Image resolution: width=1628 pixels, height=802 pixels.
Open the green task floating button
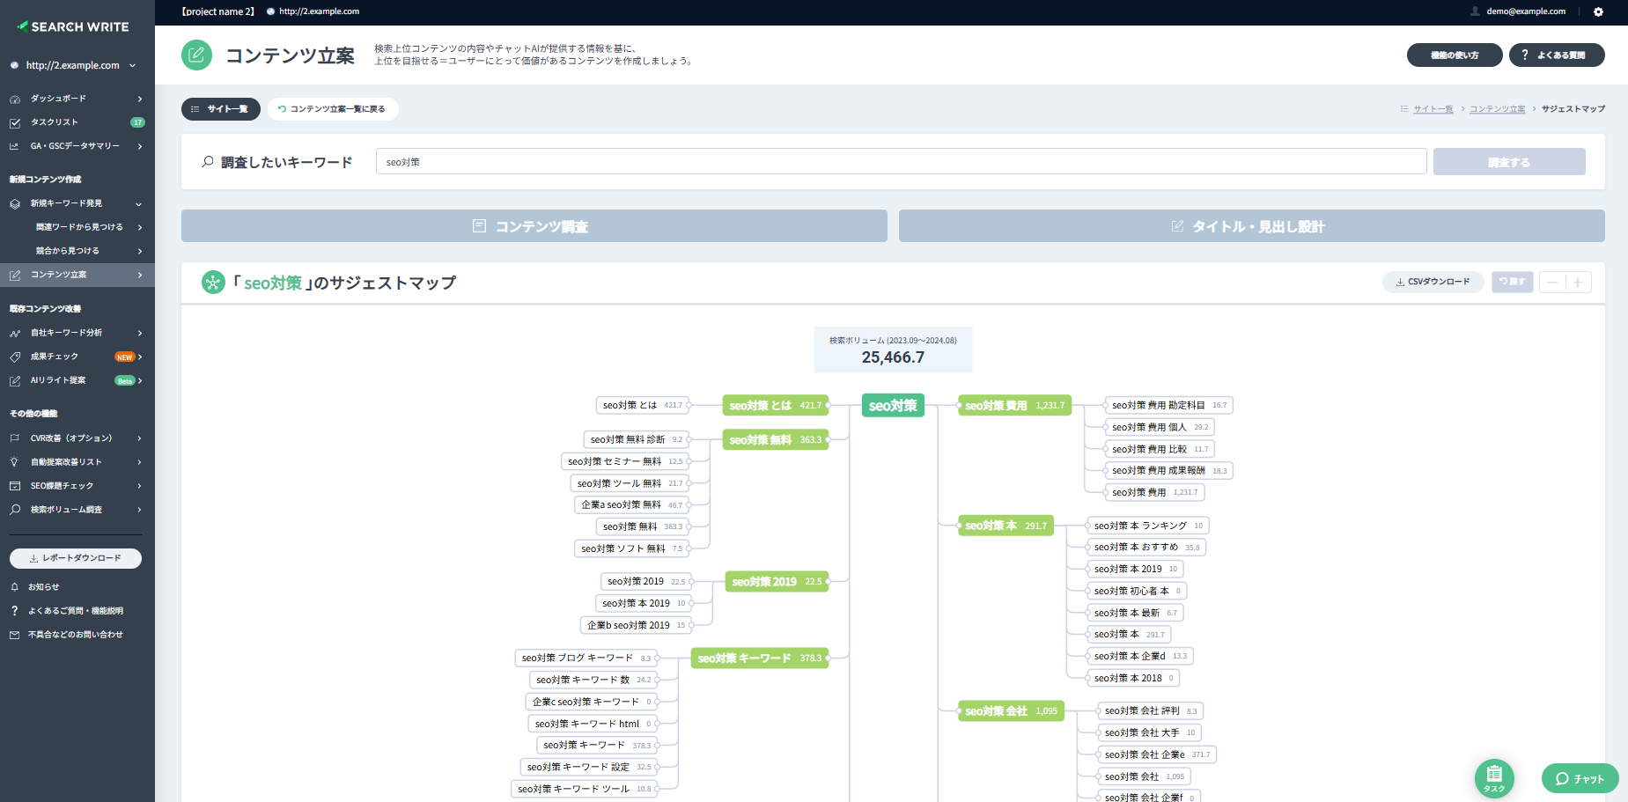1494,778
